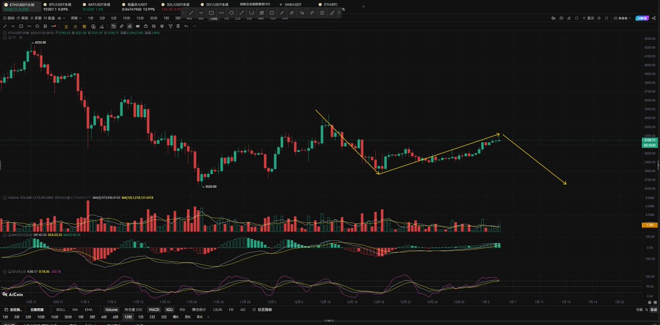Image resolution: width=660 pixels, height=325 pixels.
Task: Click the bookmark icon beside pencil icon
Action: pyautogui.click(x=576, y=18)
